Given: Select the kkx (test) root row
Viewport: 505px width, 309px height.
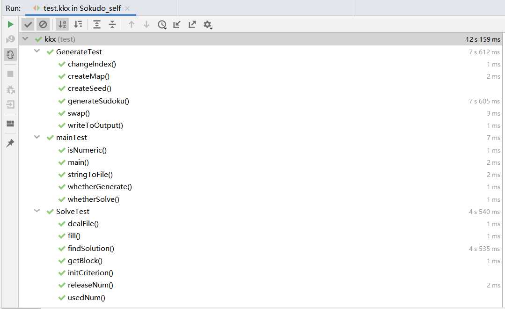Looking at the screenshot, I should point(261,39).
